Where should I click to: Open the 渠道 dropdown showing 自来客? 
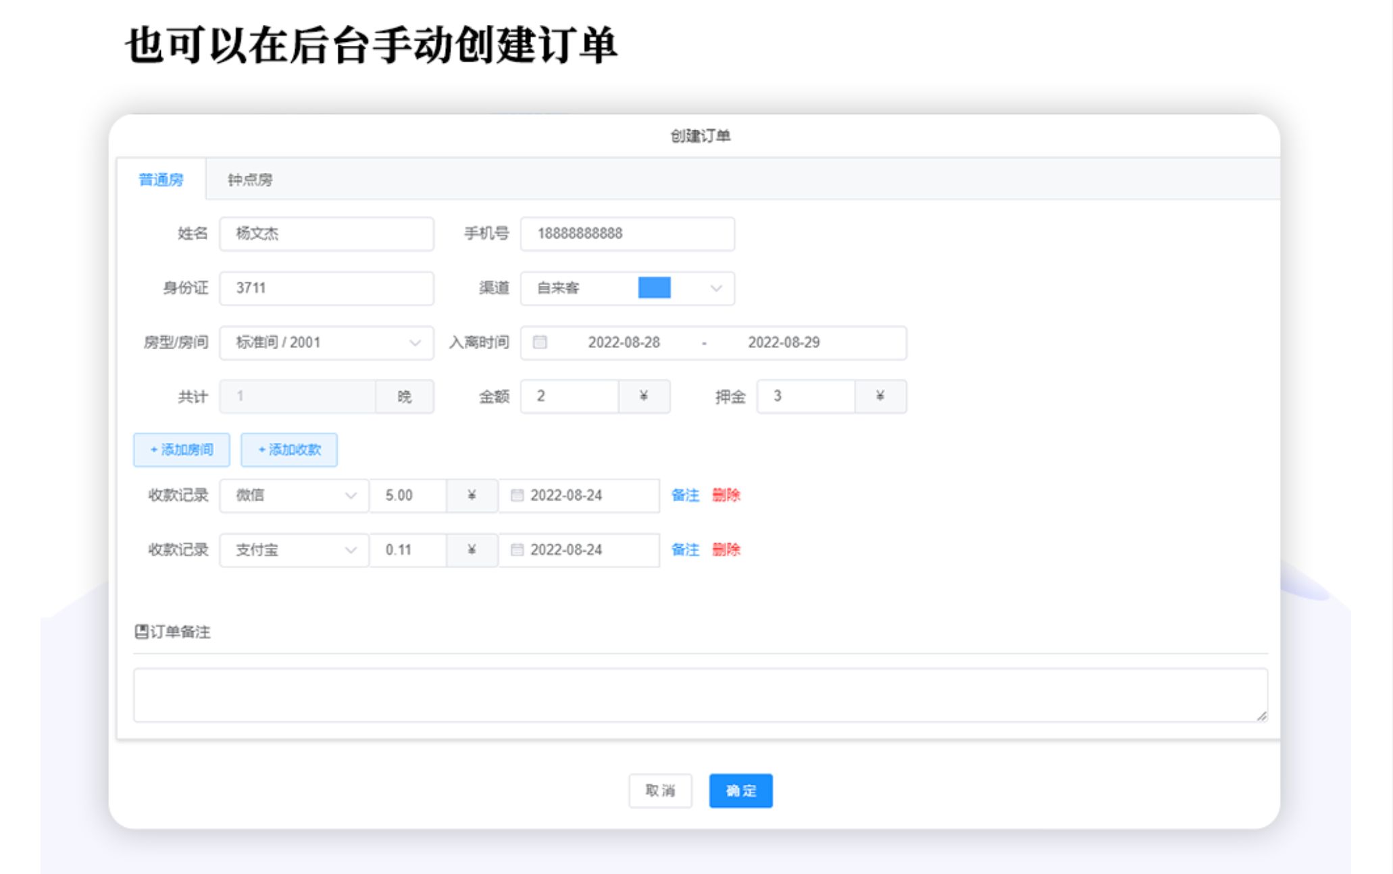click(628, 288)
